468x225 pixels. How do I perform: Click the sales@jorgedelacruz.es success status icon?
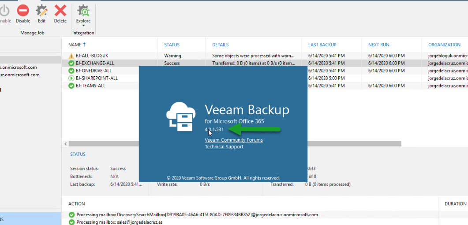[71, 222]
